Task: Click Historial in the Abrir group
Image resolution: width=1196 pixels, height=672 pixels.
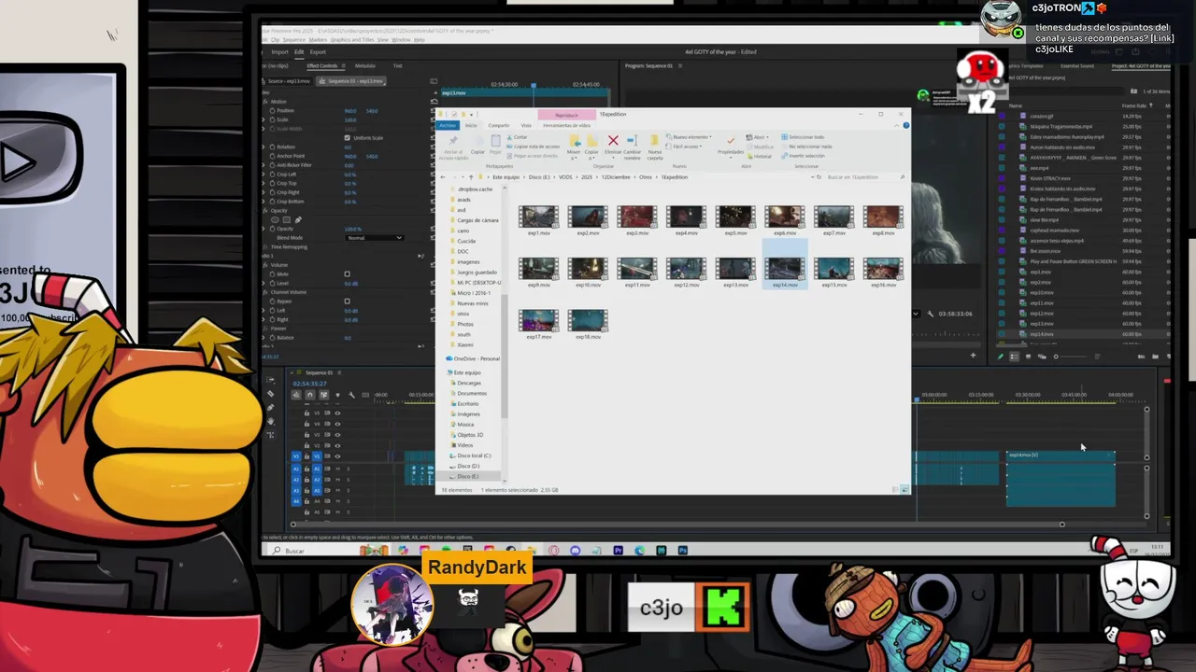Action: click(759, 156)
